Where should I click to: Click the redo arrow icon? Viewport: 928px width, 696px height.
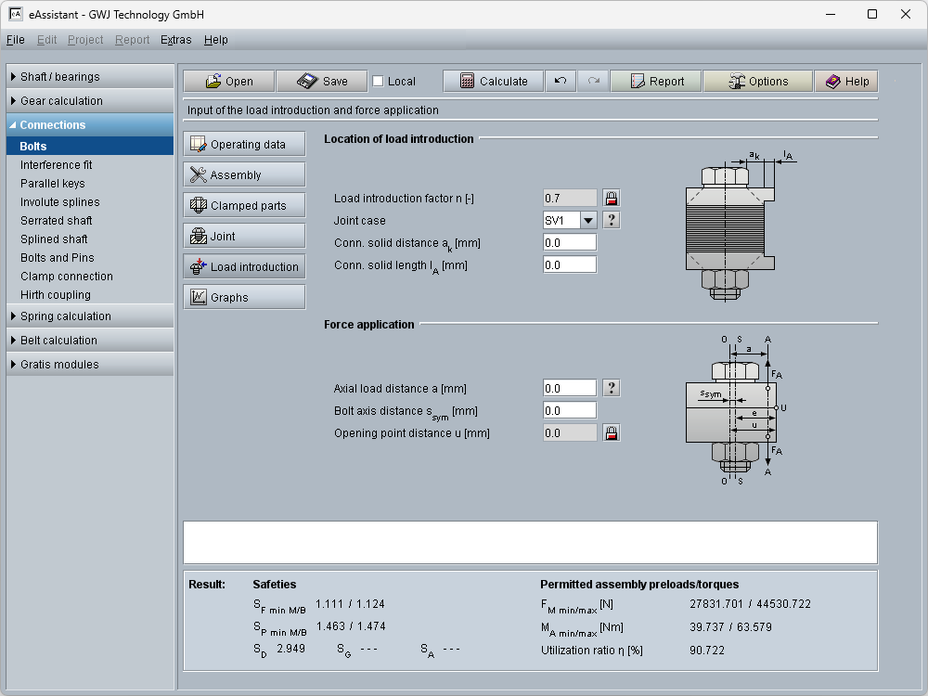pyautogui.click(x=593, y=82)
